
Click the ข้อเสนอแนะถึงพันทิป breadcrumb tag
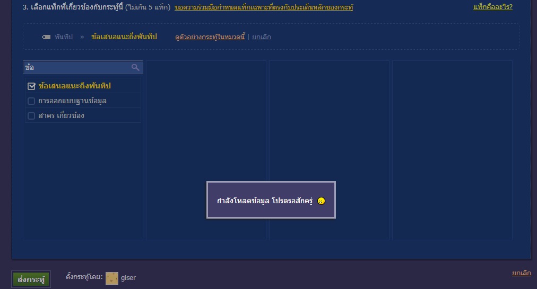[124, 37]
